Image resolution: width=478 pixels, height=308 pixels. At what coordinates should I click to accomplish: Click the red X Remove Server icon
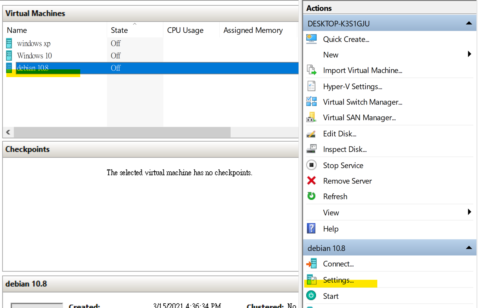311,181
